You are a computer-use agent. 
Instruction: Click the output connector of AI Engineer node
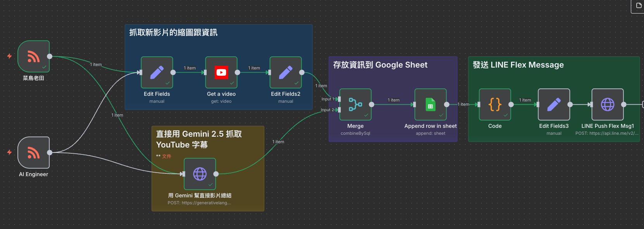point(50,153)
